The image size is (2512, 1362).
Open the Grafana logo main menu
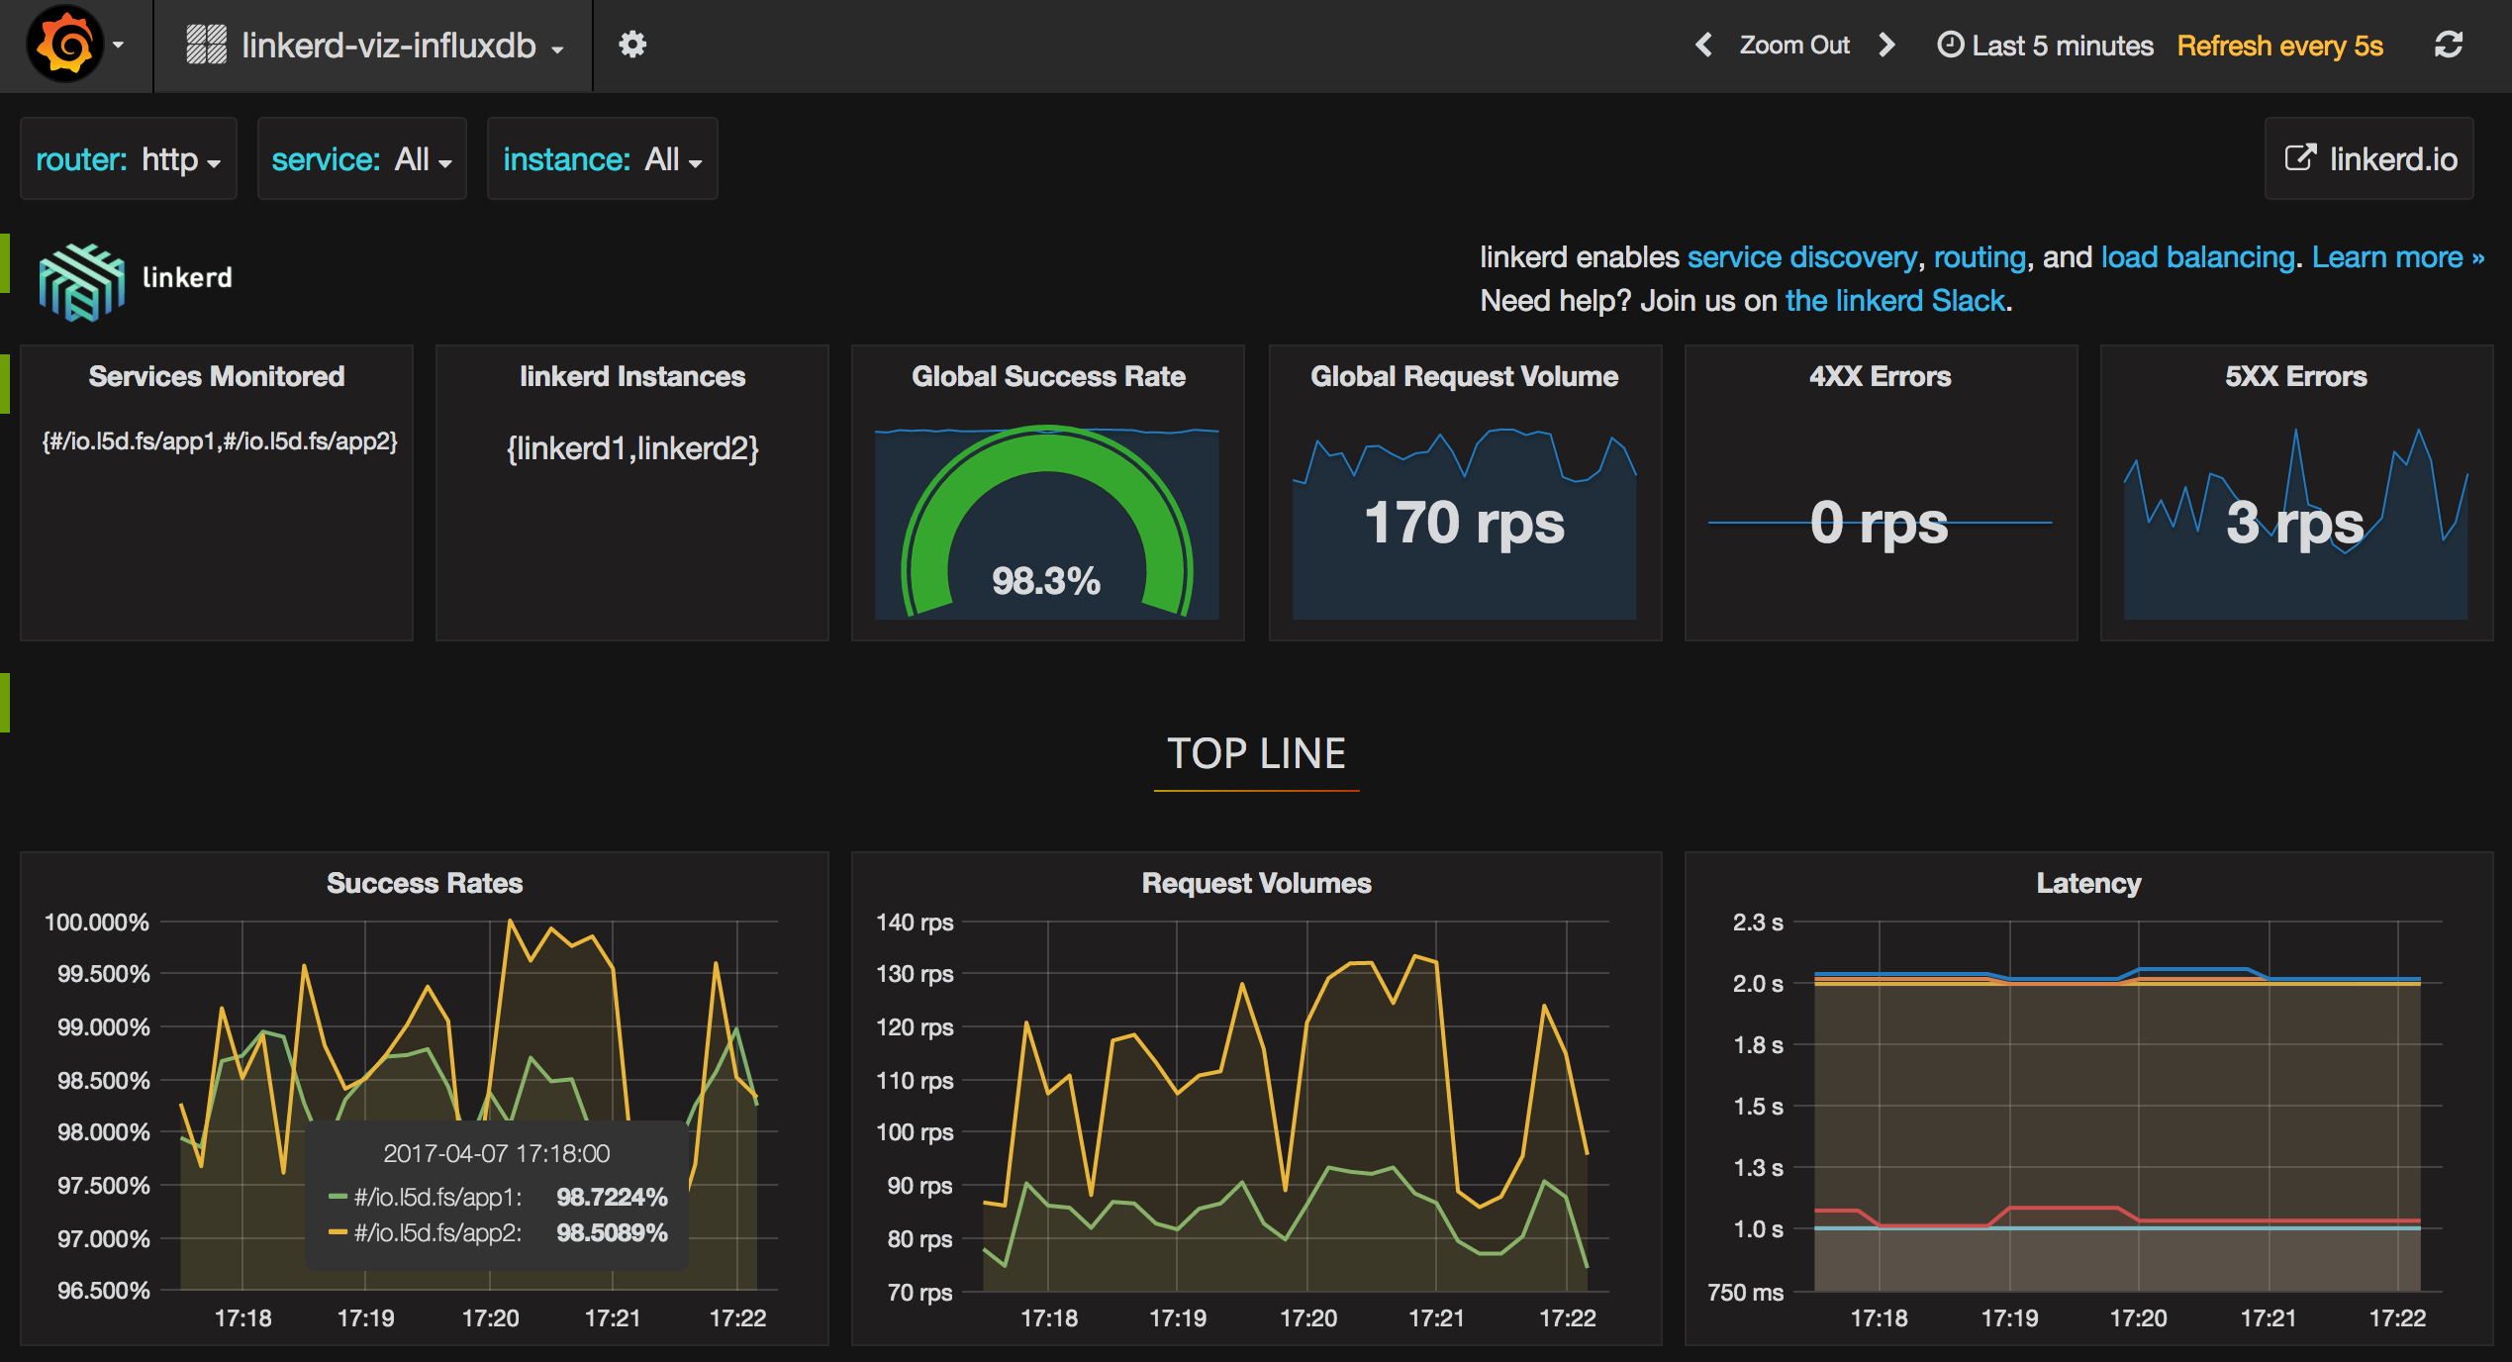(65, 46)
